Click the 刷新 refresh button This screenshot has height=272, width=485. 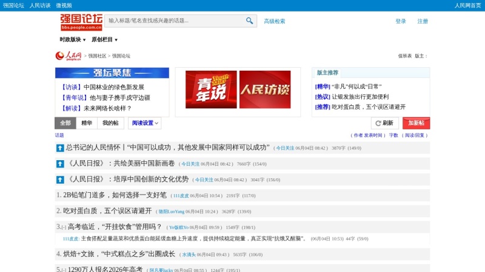coord(385,123)
